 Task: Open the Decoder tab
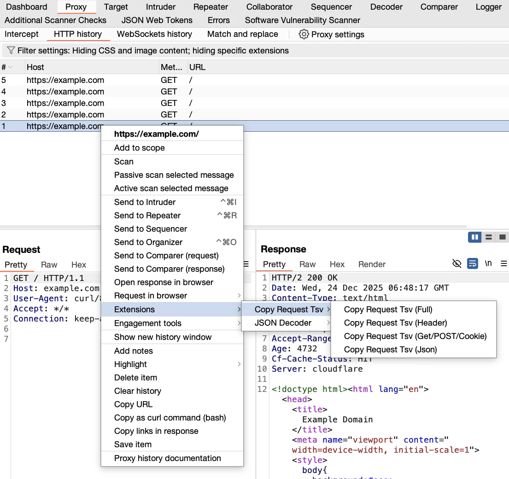(386, 7)
